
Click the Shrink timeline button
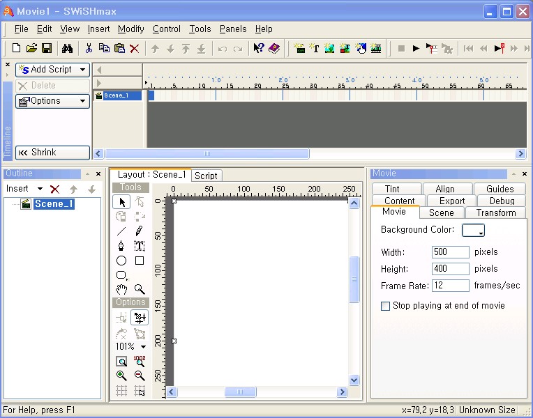tap(53, 153)
